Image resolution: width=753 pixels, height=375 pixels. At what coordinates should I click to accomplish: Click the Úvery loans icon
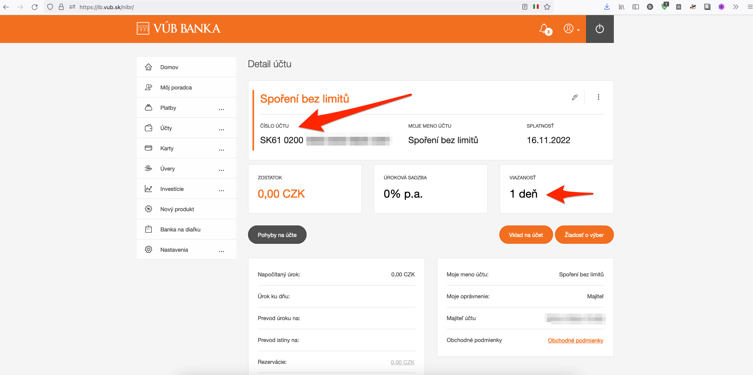click(x=148, y=168)
